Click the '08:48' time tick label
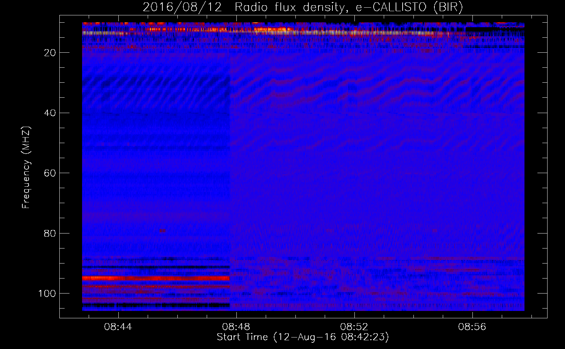The image size is (565, 349). point(236,327)
